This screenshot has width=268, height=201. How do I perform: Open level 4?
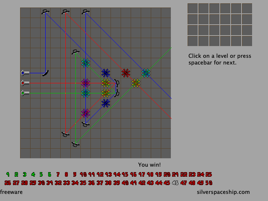(x=33, y=175)
